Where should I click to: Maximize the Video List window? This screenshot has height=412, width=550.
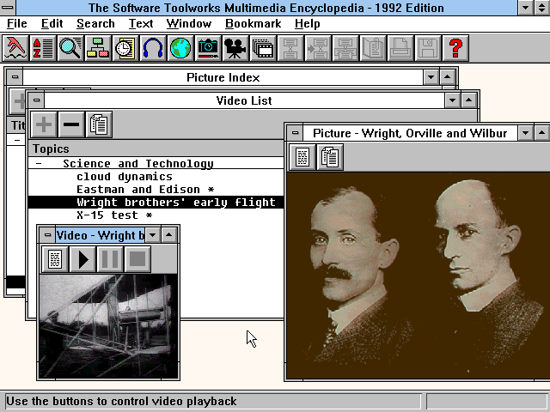tap(469, 100)
